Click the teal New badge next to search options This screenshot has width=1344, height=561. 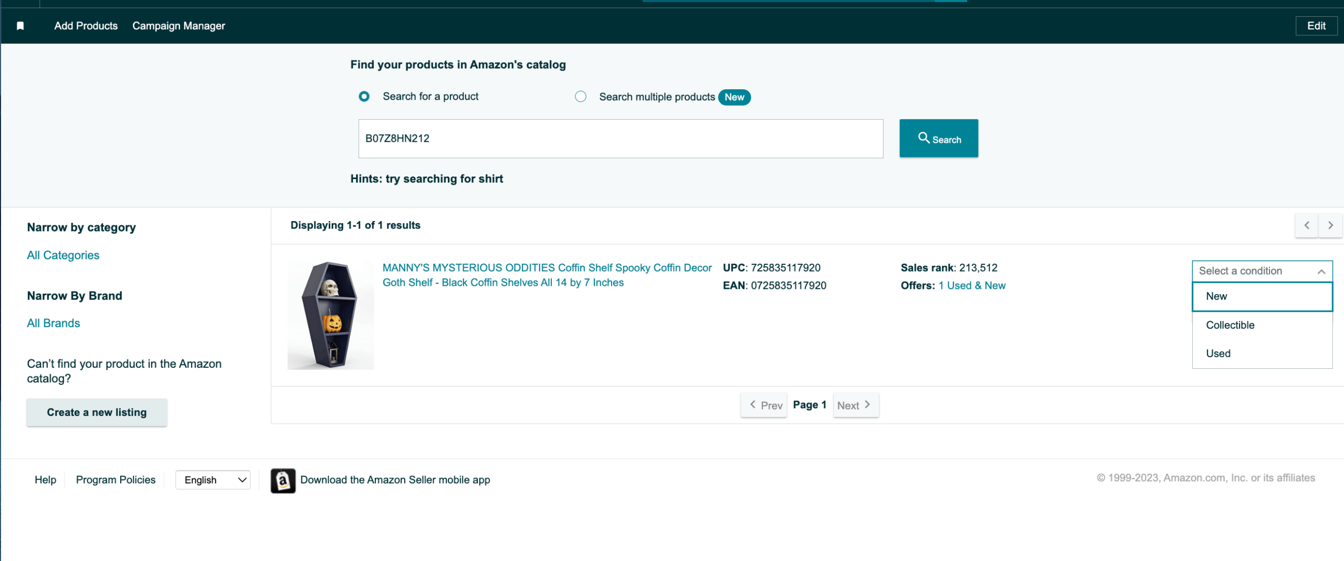pyautogui.click(x=734, y=97)
